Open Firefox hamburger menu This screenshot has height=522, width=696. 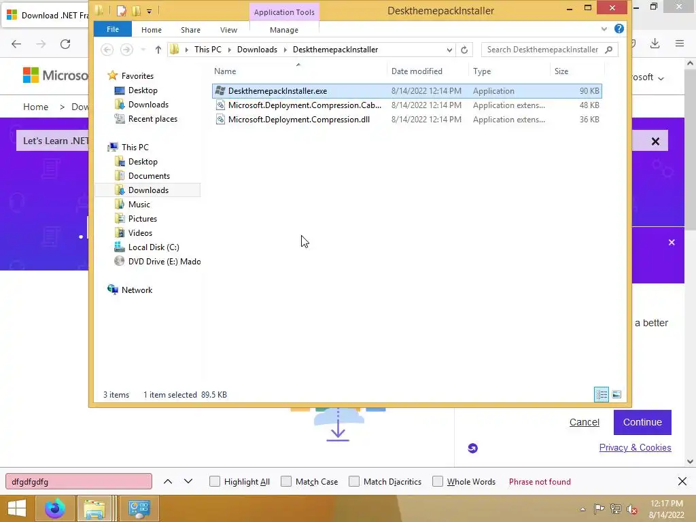coord(680,43)
